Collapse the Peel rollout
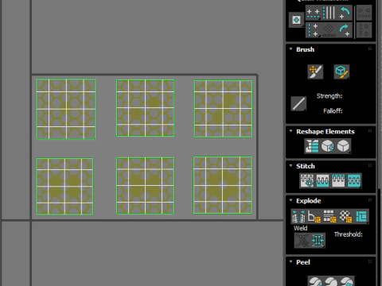This screenshot has height=286, width=382. (x=290, y=261)
